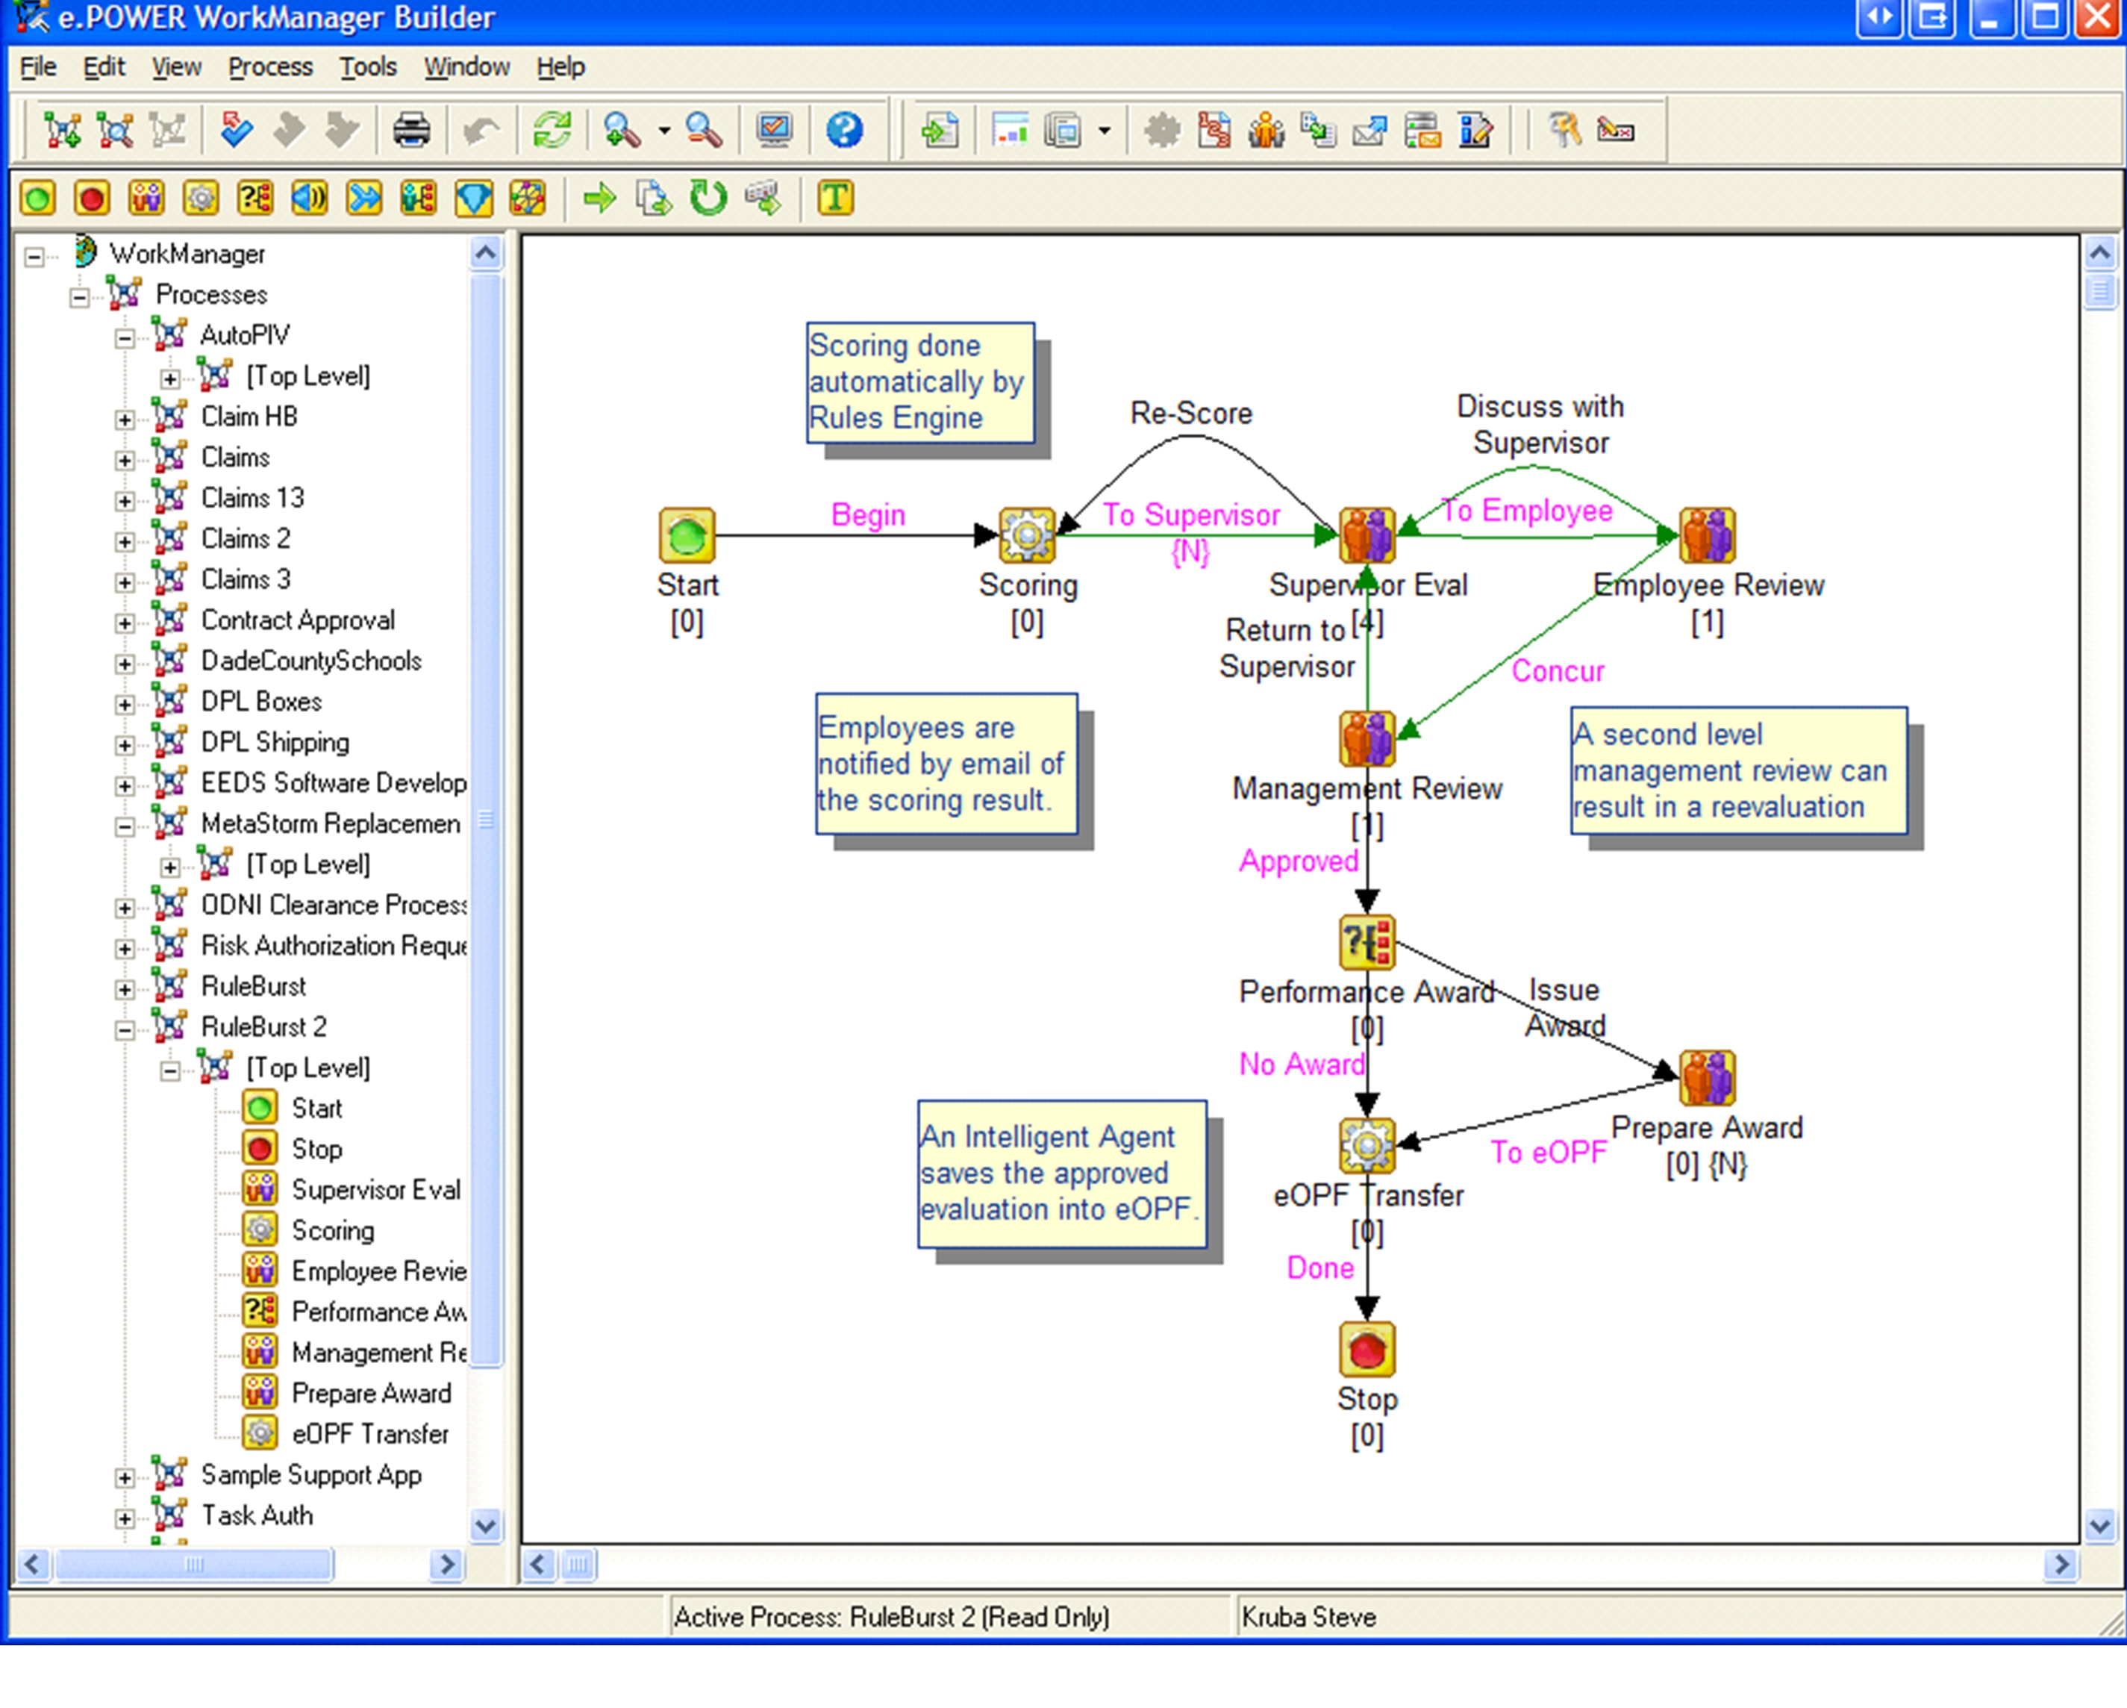Expand the Sample Support App node
This screenshot has height=1708, width=2127.
(125, 1477)
